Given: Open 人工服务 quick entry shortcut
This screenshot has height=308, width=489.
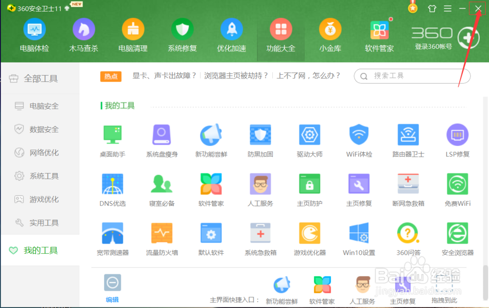Looking at the screenshot, I should (362, 290).
